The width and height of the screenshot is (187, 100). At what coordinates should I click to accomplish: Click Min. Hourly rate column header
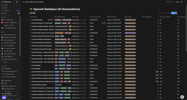(x=168, y=17)
